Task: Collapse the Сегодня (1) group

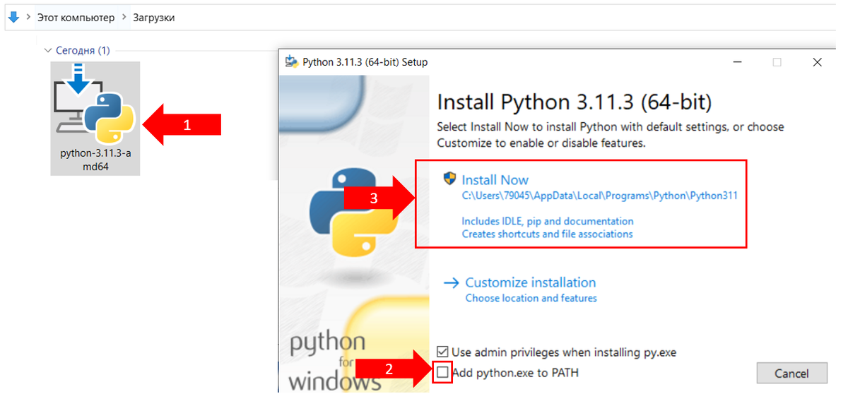Action: pyautogui.click(x=48, y=51)
